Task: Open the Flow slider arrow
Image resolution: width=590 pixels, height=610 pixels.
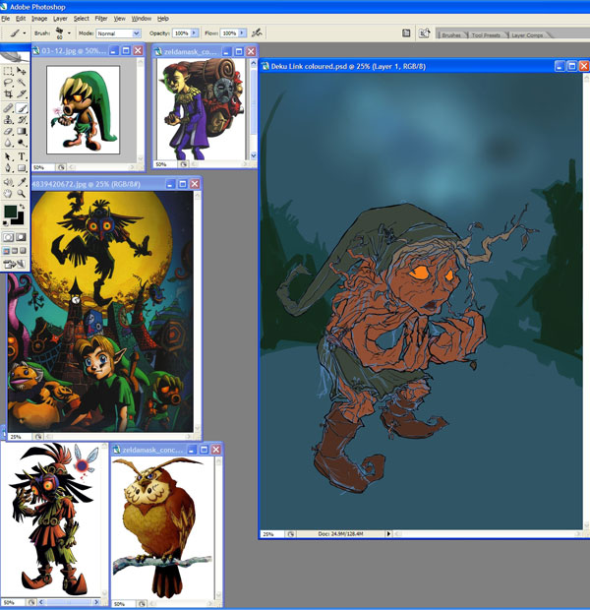Action: pyautogui.click(x=242, y=33)
